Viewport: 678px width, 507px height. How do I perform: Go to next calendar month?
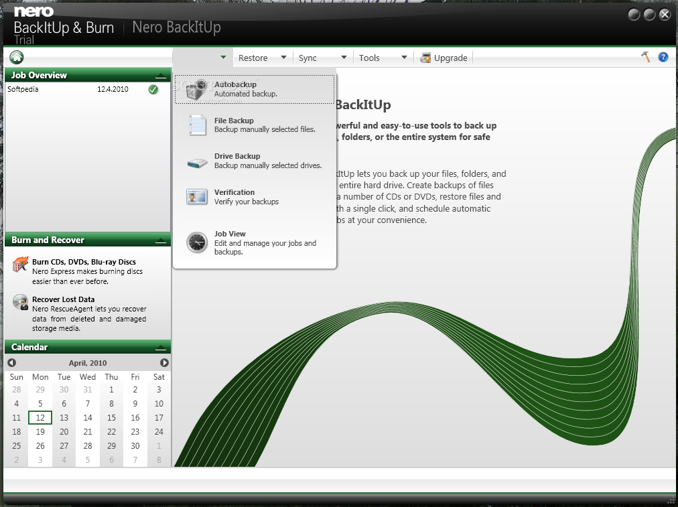(164, 362)
